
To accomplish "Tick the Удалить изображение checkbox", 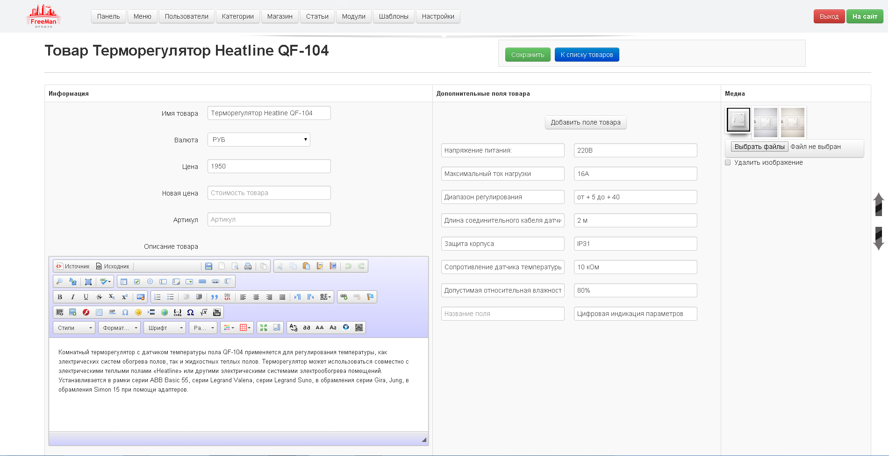I will [x=728, y=162].
